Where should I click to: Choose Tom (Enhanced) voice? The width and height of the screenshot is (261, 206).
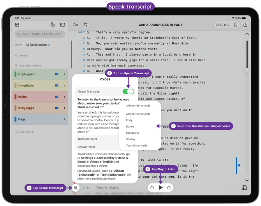tap(136, 145)
